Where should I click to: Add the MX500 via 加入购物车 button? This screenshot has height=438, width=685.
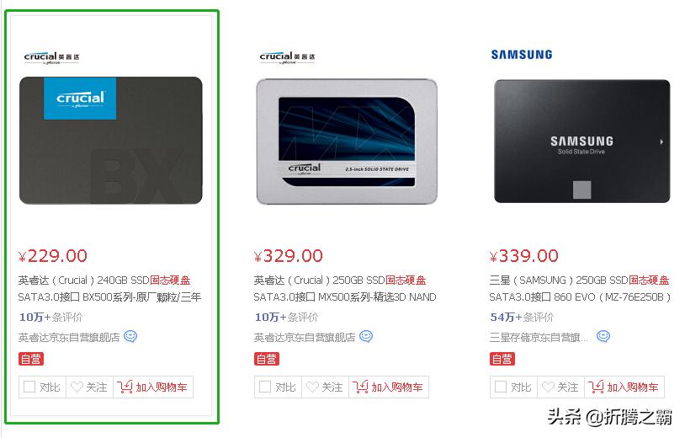click(389, 387)
